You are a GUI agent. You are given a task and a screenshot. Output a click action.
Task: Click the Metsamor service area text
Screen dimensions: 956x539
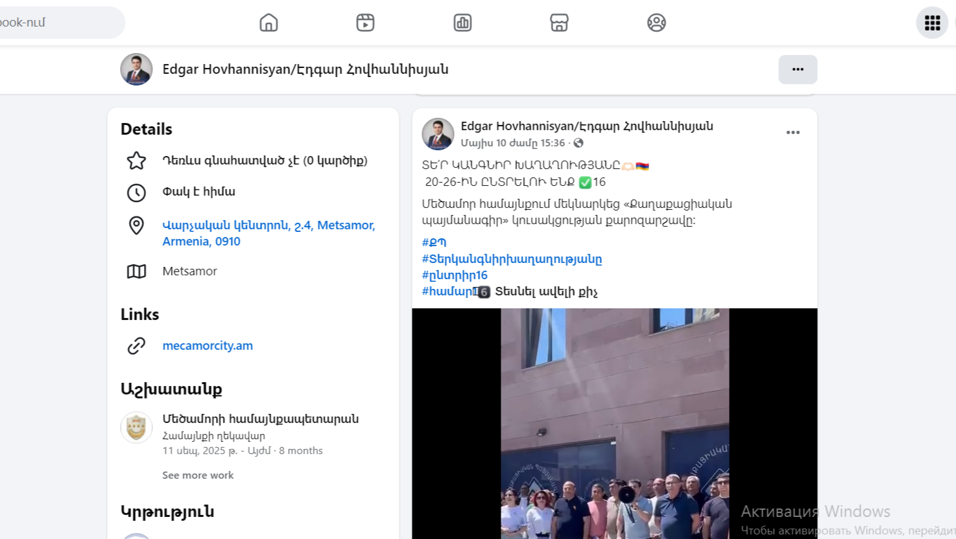[x=189, y=271]
